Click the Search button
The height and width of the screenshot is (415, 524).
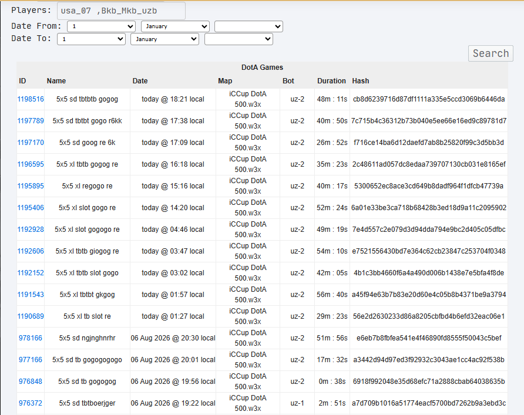(x=491, y=53)
